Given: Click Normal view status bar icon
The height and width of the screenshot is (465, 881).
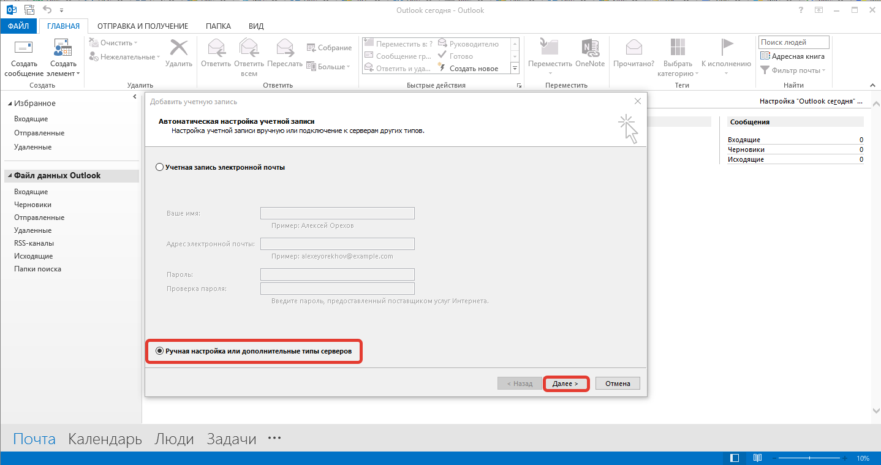Looking at the screenshot, I should point(735,458).
